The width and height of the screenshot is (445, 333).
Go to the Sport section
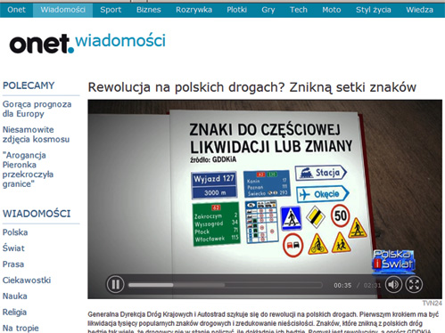[111, 10]
